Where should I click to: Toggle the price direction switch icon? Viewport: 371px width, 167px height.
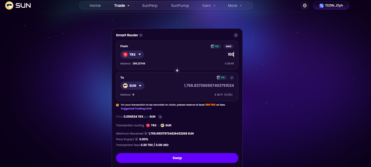pos(160,117)
